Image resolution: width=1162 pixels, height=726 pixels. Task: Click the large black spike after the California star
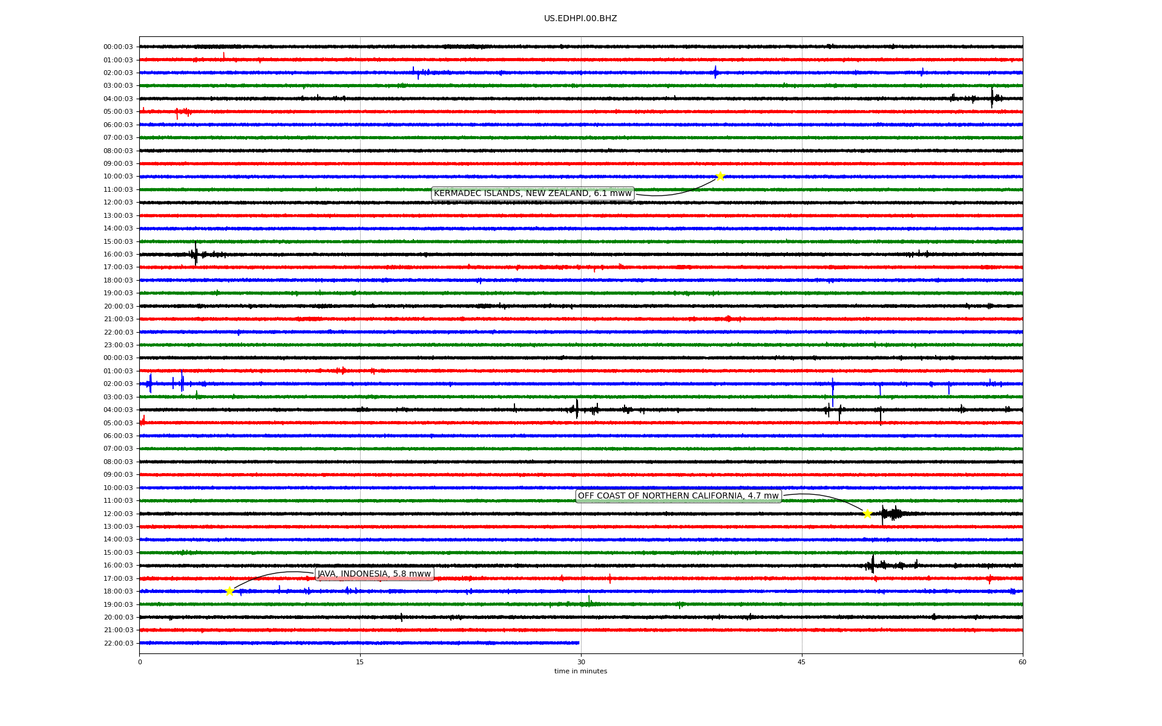coord(883,514)
